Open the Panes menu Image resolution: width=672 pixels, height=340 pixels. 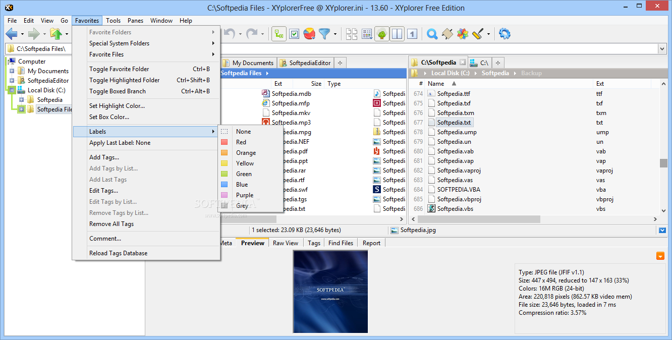[135, 21]
